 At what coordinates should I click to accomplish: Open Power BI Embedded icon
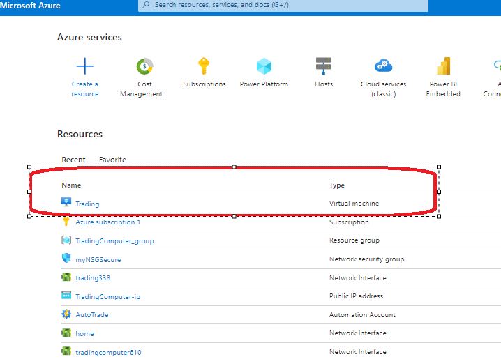click(443, 66)
